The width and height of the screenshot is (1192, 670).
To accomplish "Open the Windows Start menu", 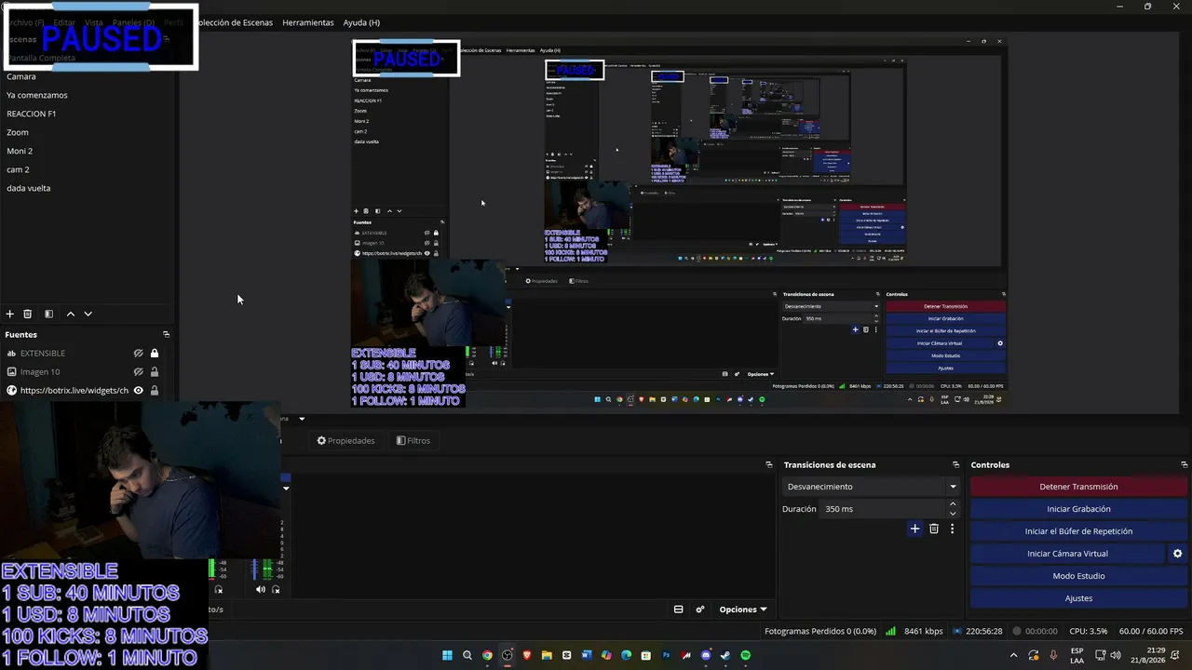I will click(447, 655).
